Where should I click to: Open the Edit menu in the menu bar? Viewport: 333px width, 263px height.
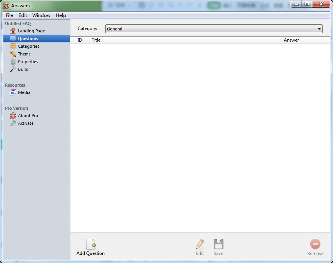click(x=23, y=15)
